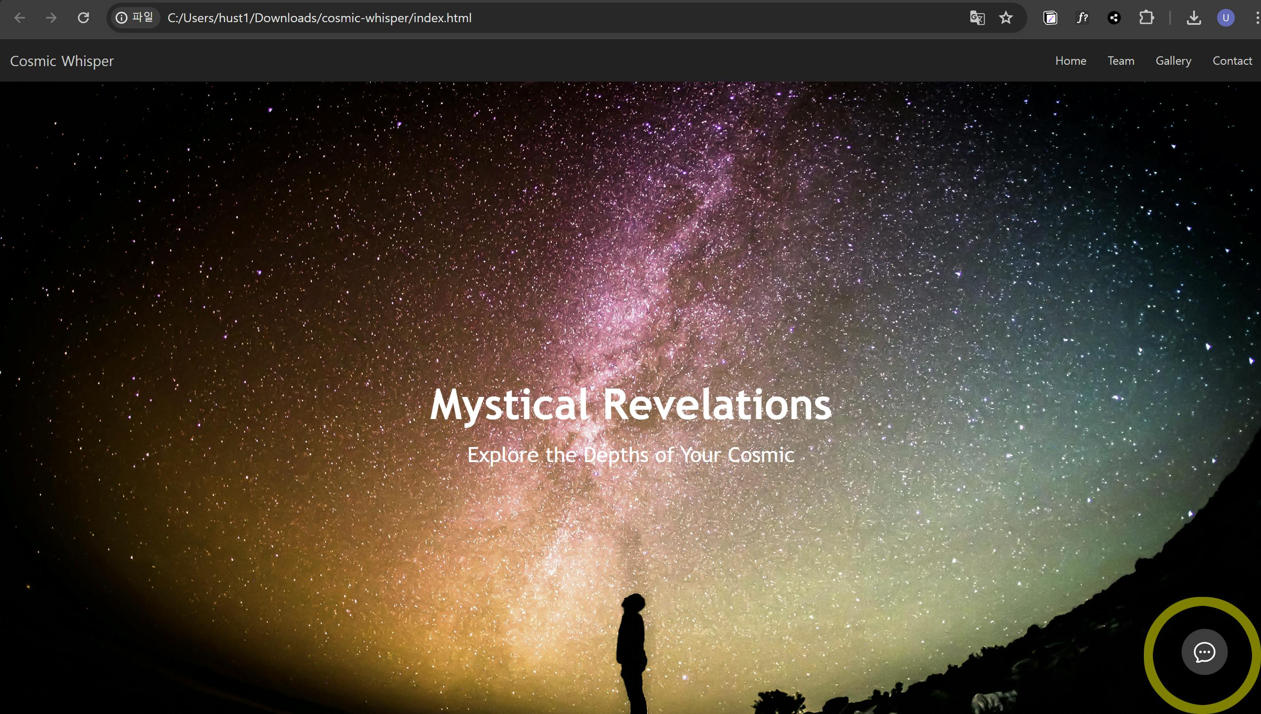The height and width of the screenshot is (714, 1261).
Task: Show browser downloads
Action: pos(1193,18)
